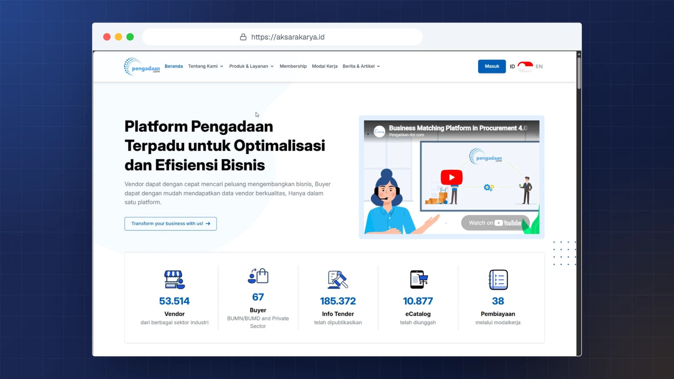
Task: Click 'BUMN/BUMD and Private Sector' text
Action: pos(258,322)
